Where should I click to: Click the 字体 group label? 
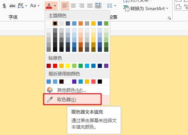[13, 17]
